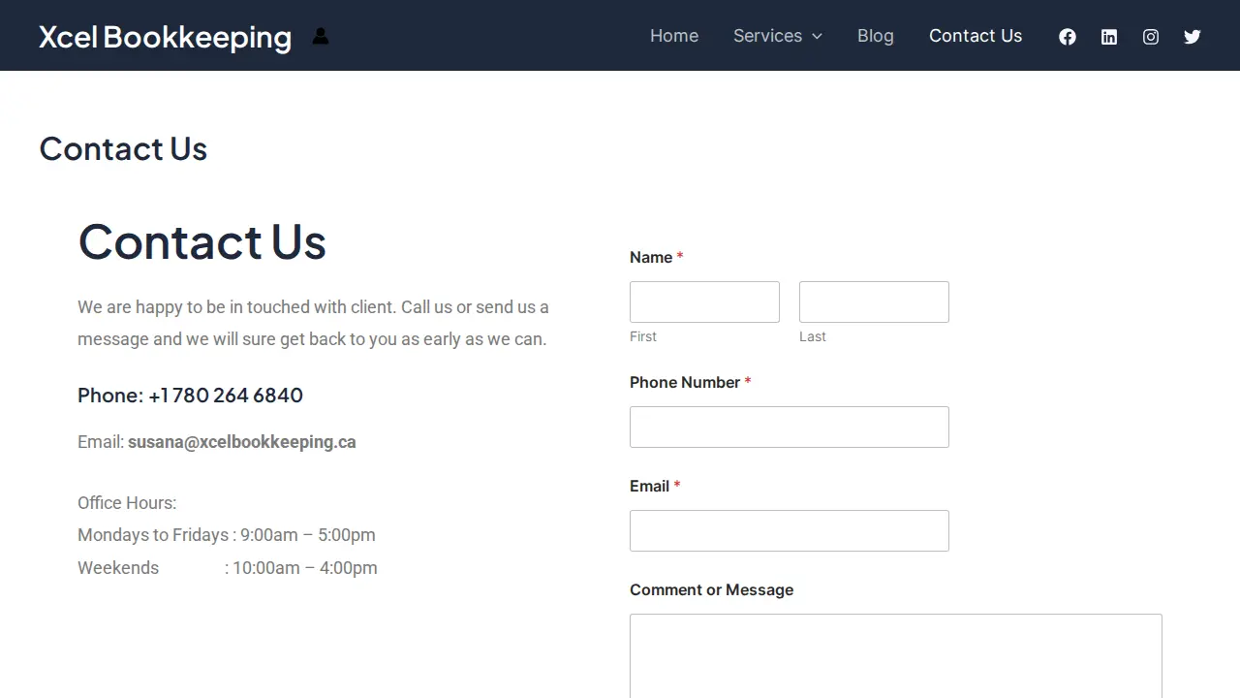This screenshot has height=698, width=1240.
Task: Focus the First name field
Action: (x=704, y=301)
